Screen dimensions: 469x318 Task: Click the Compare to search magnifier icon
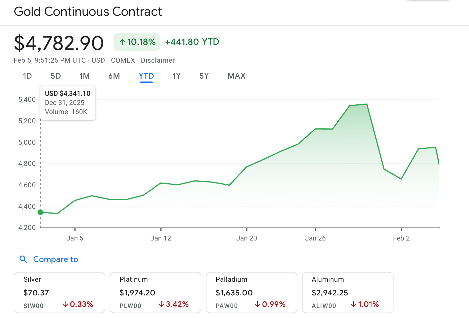tap(23, 259)
